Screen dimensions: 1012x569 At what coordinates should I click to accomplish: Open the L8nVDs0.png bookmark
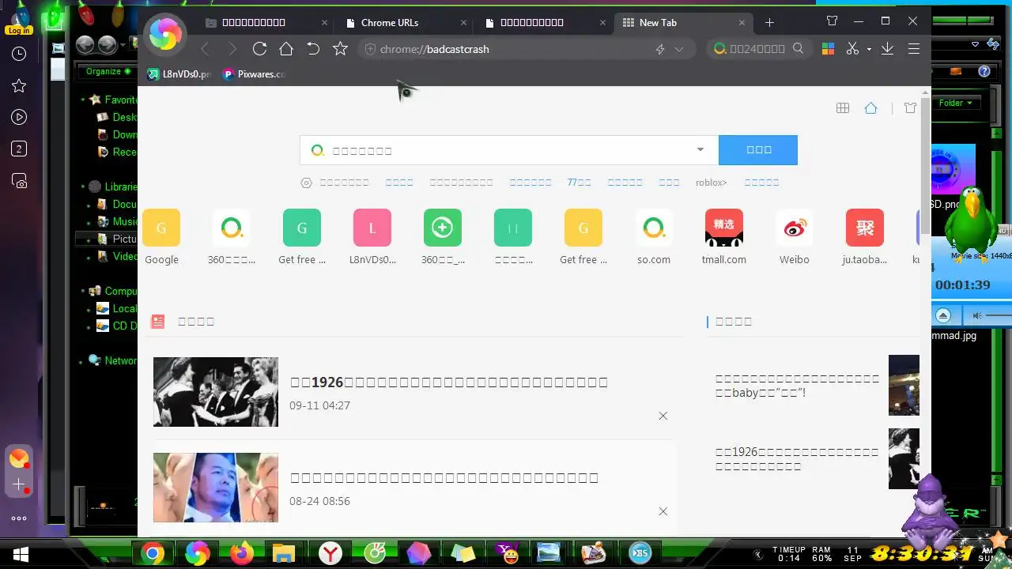pos(179,74)
